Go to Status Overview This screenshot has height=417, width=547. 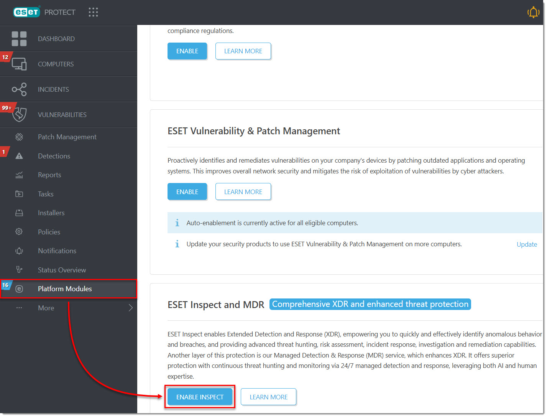[x=62, y=270]
